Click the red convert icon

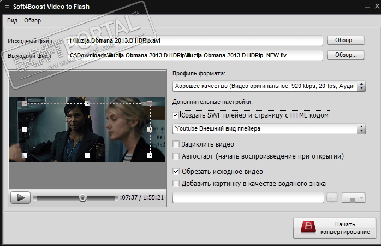click(x=308, y=227)
